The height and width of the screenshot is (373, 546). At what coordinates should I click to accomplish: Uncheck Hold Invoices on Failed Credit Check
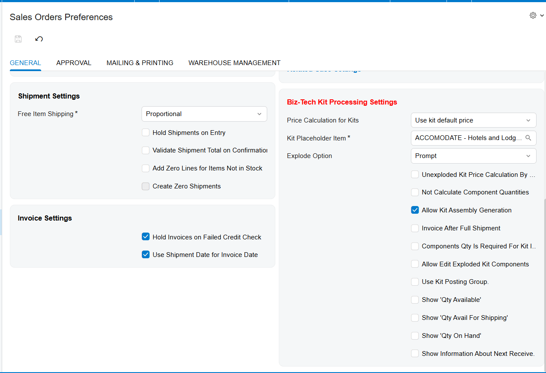(x=146, y=237)
